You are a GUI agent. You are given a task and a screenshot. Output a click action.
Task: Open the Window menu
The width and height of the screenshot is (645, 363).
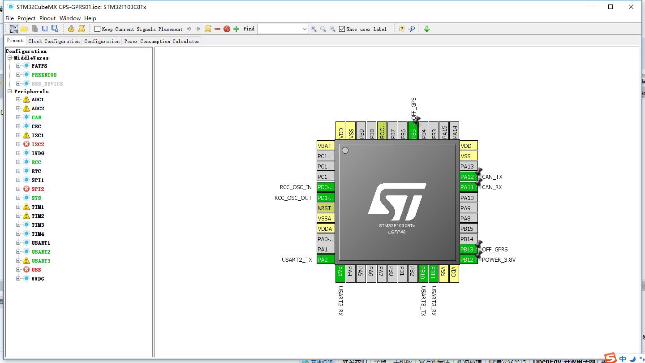[70, 18]
